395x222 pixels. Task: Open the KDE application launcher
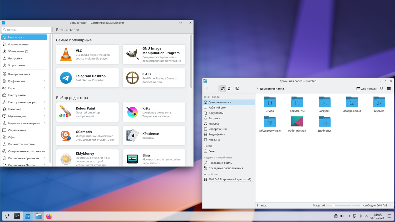pos(7,216)
